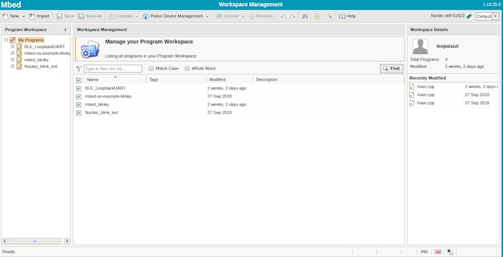Select My Programs in the tree

coord(31,40)
